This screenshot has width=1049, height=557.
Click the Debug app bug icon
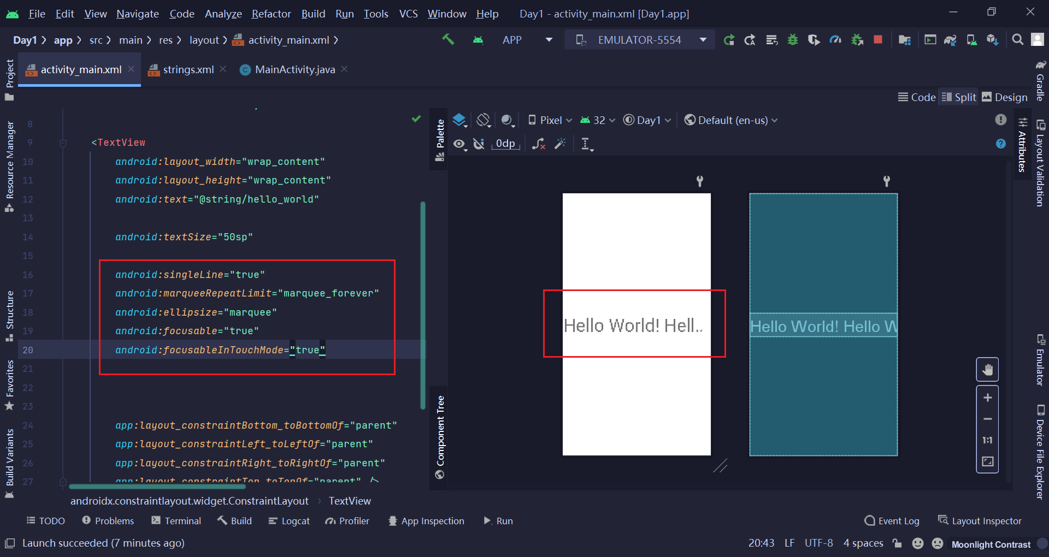(793, 40)
